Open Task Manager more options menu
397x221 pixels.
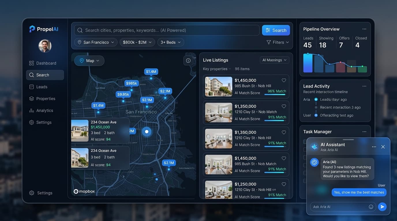click(x=364, y=132)
